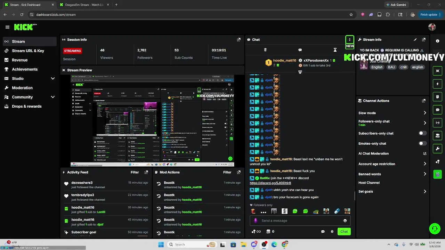445x250 pixels.
Task: Pop out the Activity Feed panel
Action: point(146,172)
